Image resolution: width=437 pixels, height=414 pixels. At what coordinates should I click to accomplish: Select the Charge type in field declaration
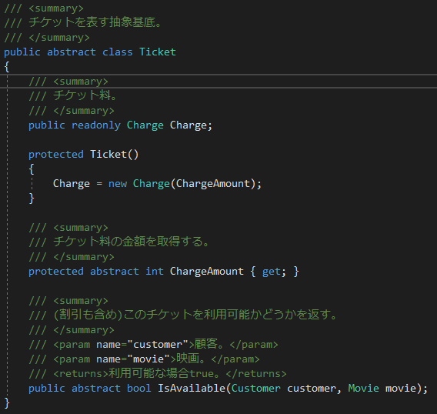tap(145, 125)
